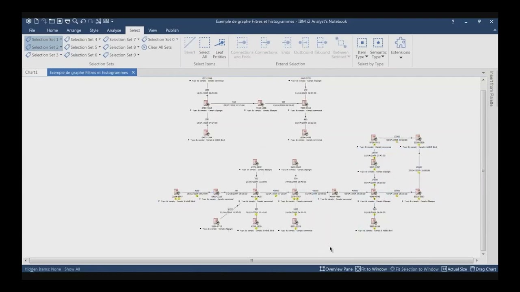Collapse the ribbon with the top-right chevron
520x292 pixels.
pyautogui.click(x=494, y=30)
